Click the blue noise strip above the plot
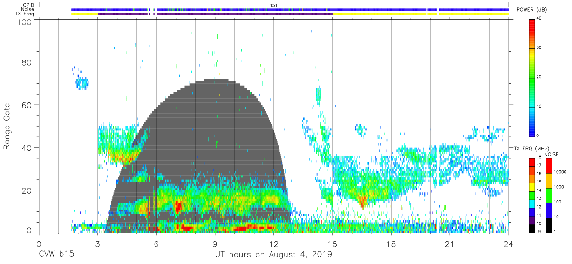The width and height of the screenshot is (572, 264). point(290,9)
